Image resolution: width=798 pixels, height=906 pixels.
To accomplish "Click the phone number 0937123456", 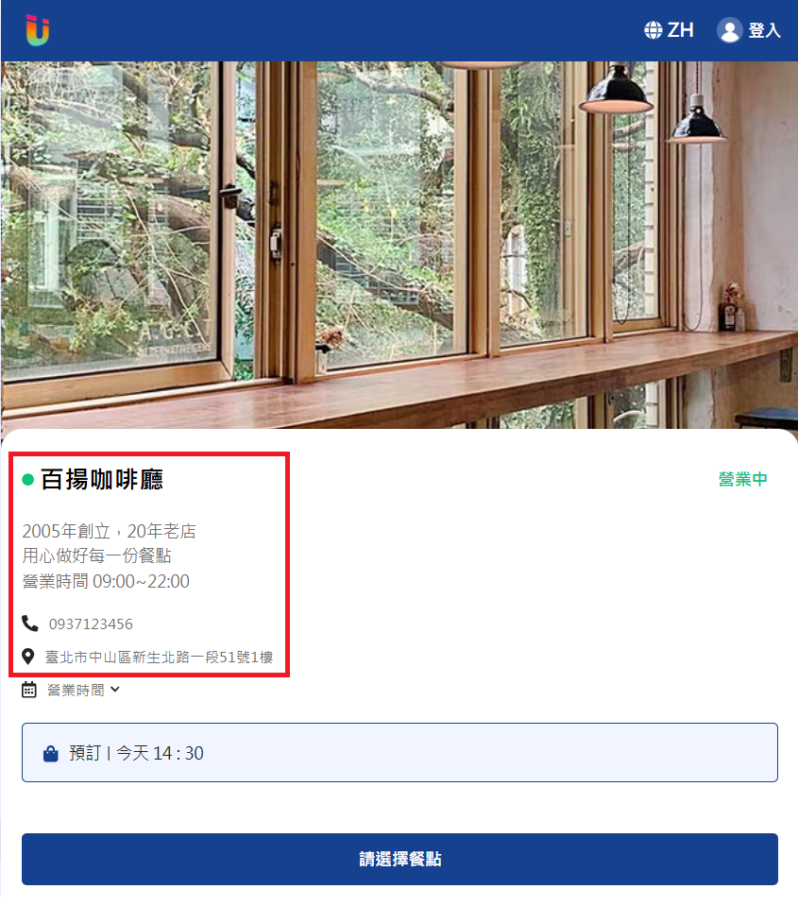I will coord(91,624).
